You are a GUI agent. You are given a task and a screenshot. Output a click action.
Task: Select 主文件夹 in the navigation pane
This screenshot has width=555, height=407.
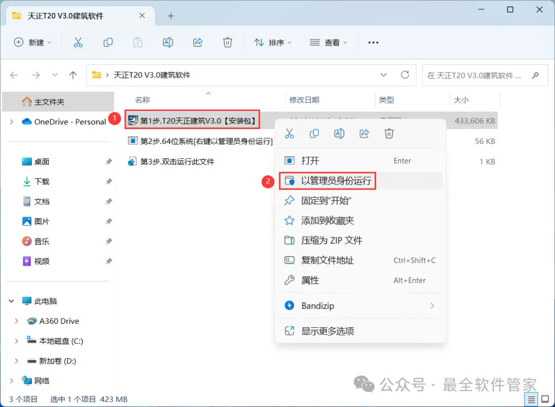pos(58,102)
